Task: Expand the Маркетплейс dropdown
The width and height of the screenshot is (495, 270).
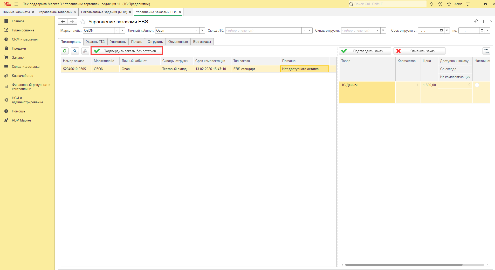Action: click(117, 30)
